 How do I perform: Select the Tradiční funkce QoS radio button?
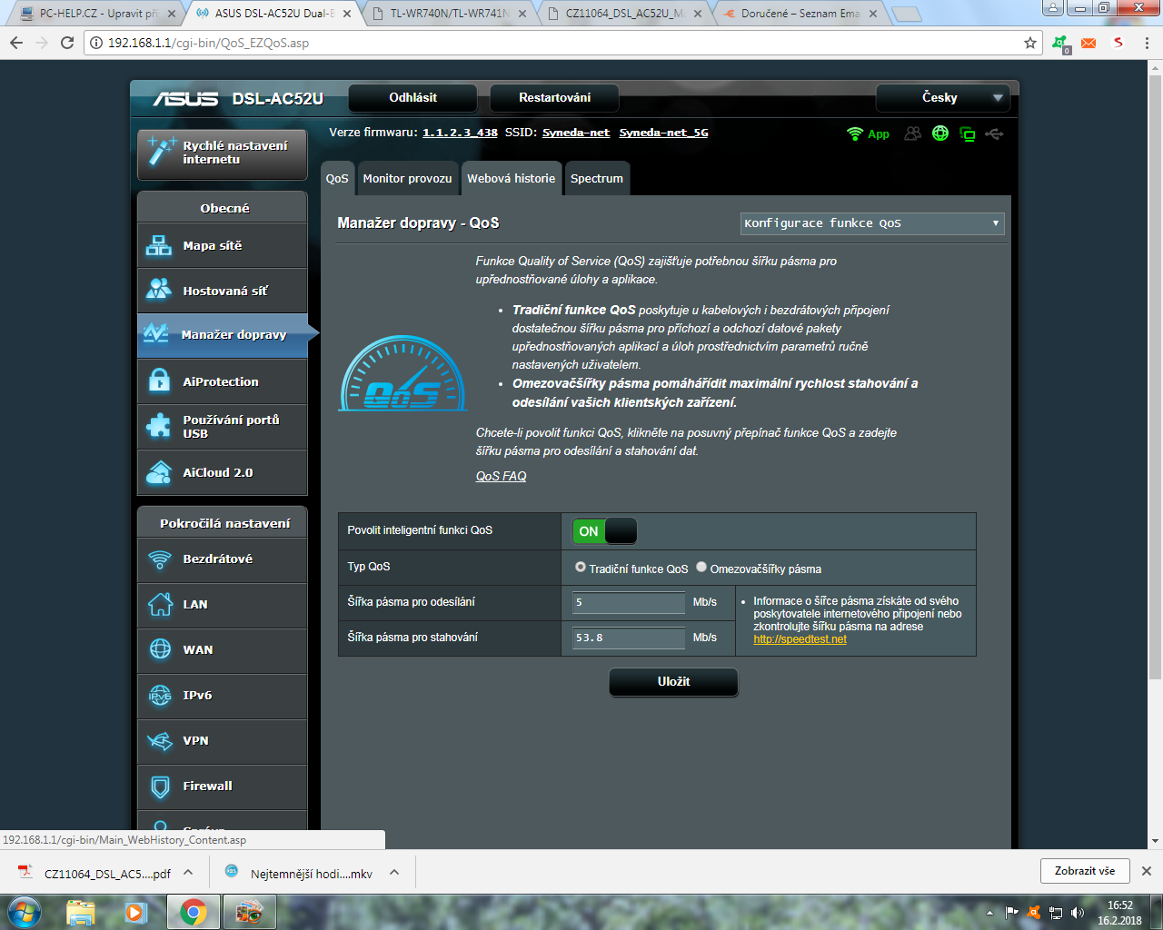point(581,568)
